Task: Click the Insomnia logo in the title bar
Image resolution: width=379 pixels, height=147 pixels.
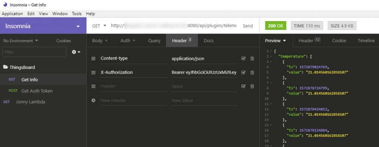Action: click(5, 5)
